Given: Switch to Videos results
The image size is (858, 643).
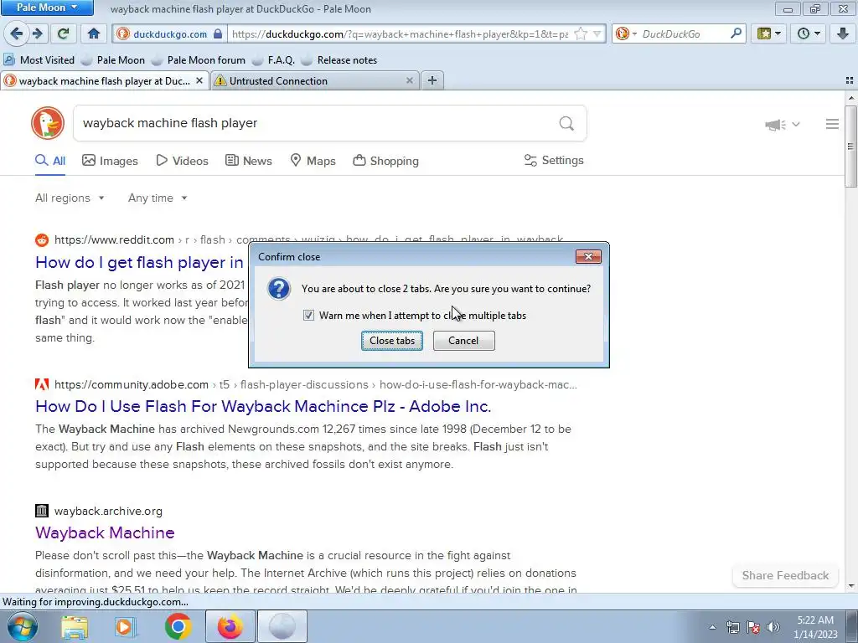Looking at the screenshot, I should pos(182,161).
